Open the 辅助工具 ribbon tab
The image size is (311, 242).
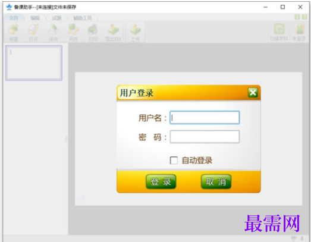(x=82, y=18)
